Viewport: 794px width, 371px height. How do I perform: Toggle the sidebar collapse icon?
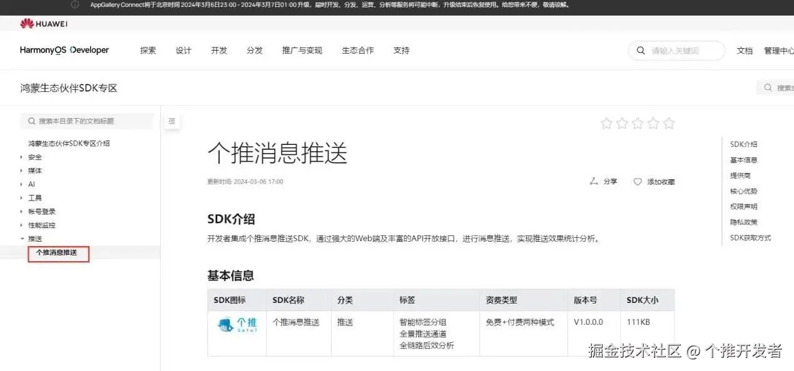point(172,122)
